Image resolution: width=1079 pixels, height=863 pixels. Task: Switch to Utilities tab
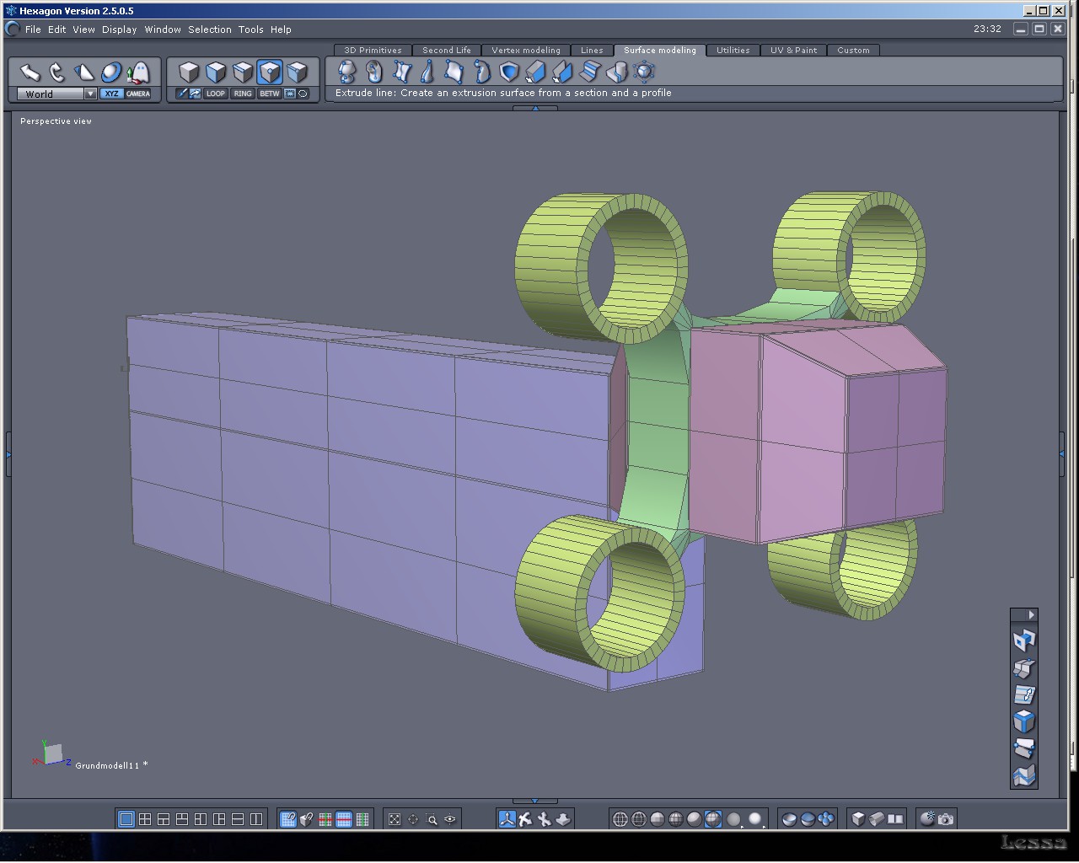coord(733,51)
